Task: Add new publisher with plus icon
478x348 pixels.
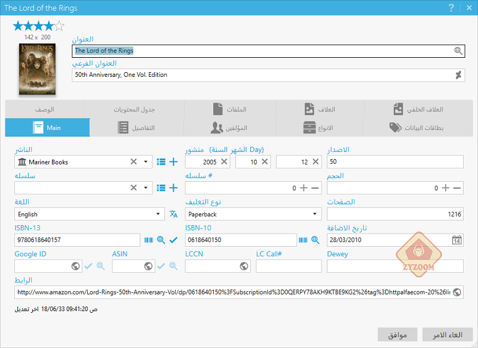Action: tap(173, 162)
